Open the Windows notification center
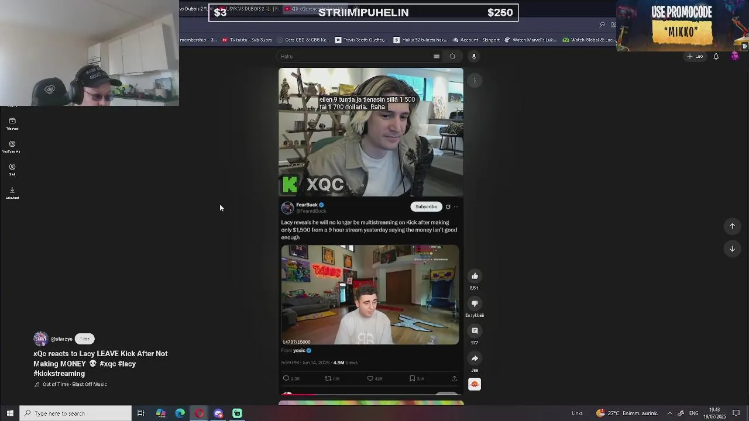The width and height of the screenshot is (749, 421). [736, 413]
